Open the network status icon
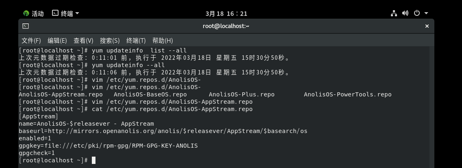462x168 pixels. [394, 13]
